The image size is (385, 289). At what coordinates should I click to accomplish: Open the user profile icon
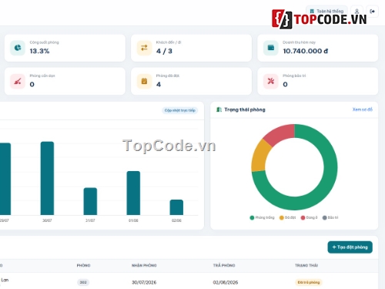click(357, 12)
